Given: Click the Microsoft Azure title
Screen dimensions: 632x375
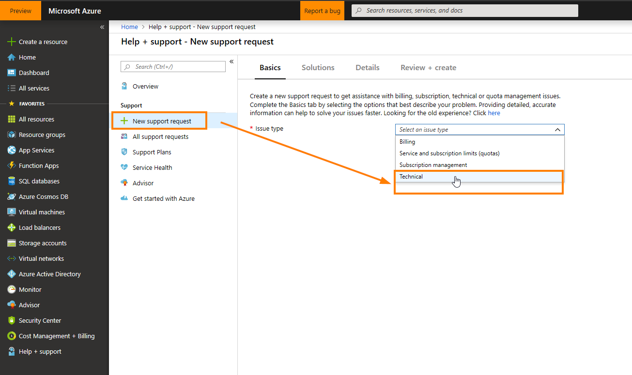Looking at the screenshot, I should (x=75, y=11).
